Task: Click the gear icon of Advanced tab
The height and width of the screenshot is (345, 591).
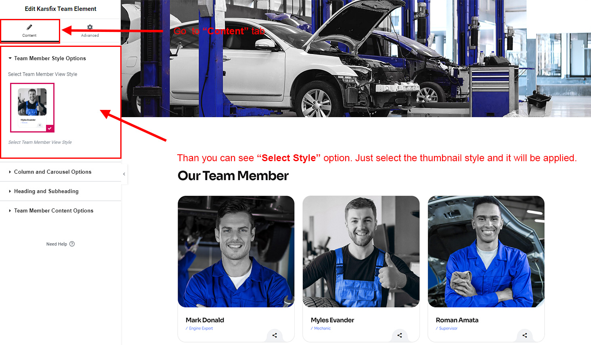Action: (90, 27)
